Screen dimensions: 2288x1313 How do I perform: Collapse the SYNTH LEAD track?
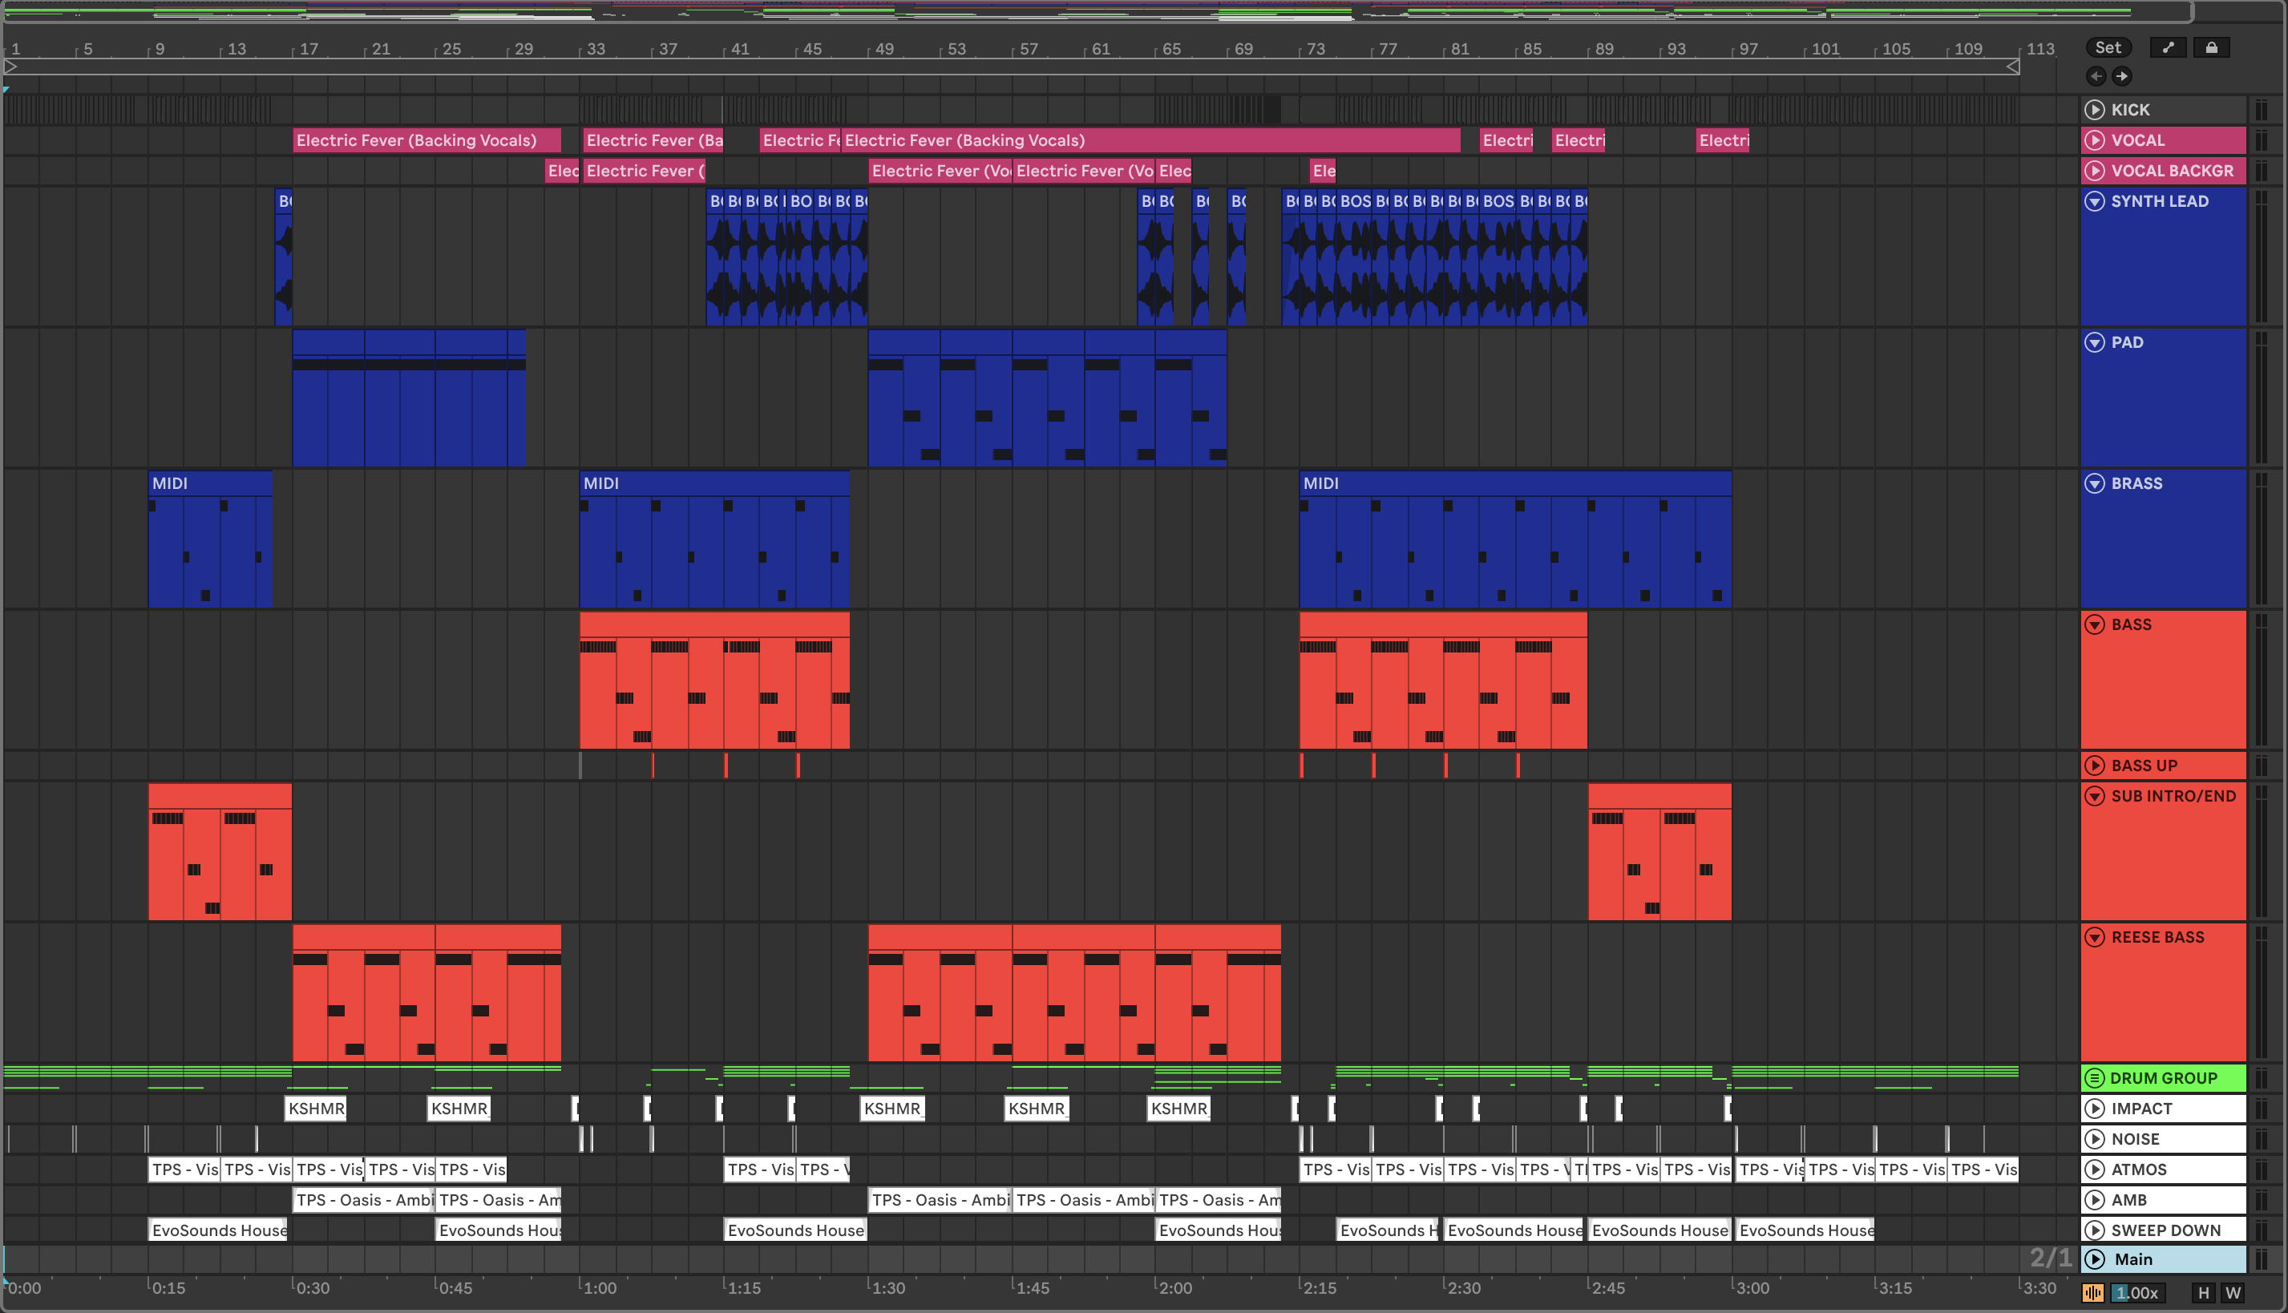click(2094, 201)
